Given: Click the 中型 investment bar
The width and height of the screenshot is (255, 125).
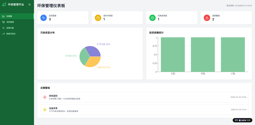Looking at the screenshot, I should [203, 54].
